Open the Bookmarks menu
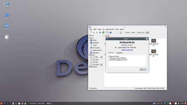187x105 pixels. coord(110,29)
